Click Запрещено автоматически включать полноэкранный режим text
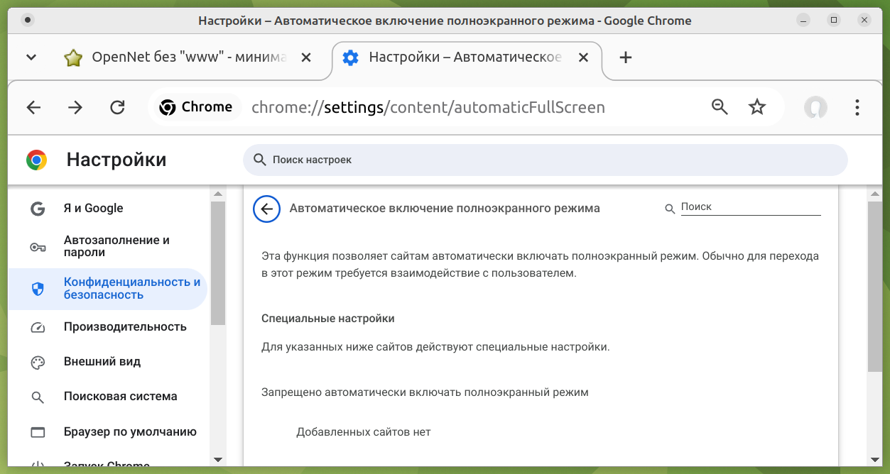Viewport: 890px width, 474px height. [425, 392]
